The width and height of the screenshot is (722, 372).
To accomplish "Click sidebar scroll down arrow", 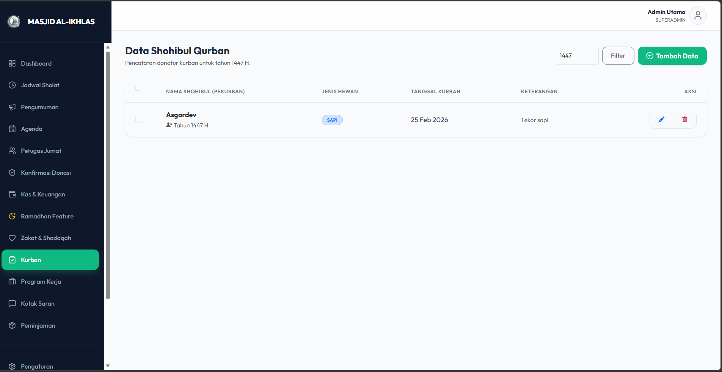I will pos(108,366).
